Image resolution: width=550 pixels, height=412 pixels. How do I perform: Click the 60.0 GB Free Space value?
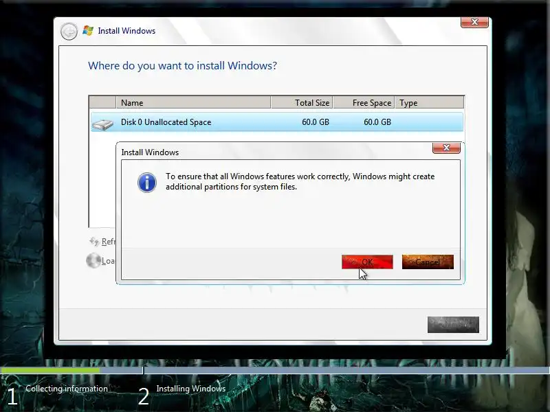point(377,122)
